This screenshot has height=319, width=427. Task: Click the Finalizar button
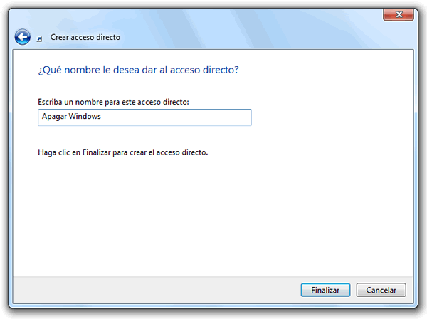tap(325, 290)
